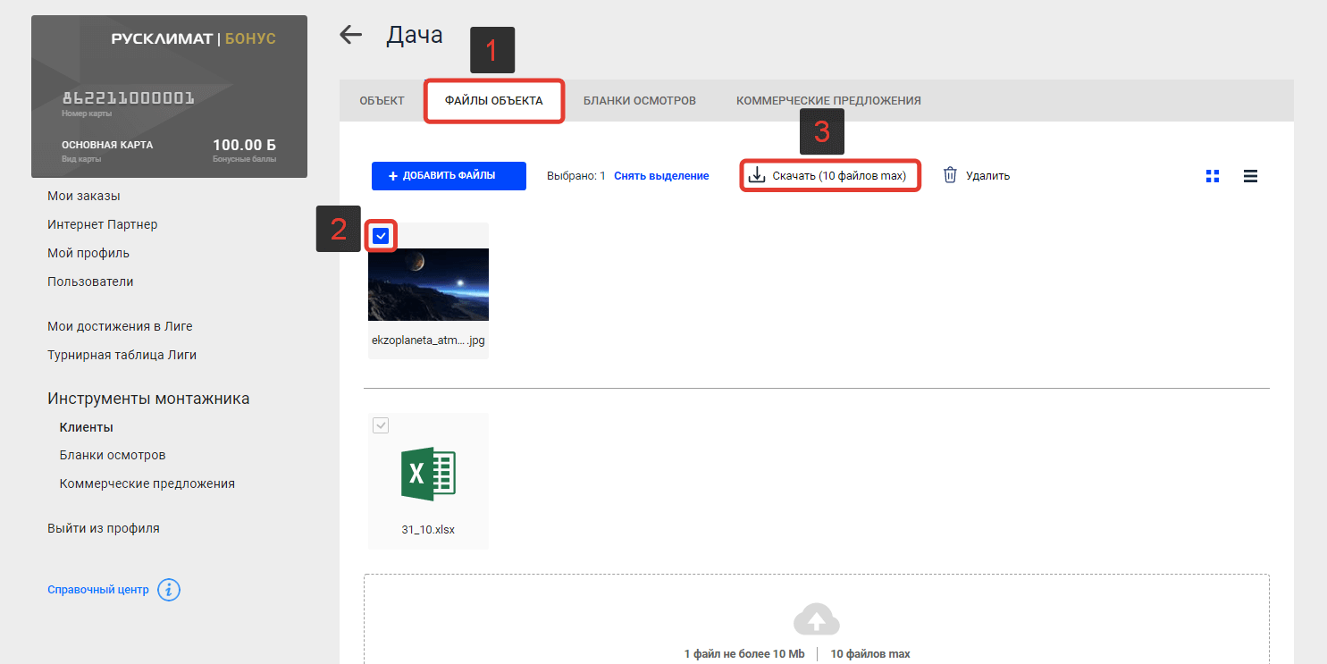Switch to grid view of files
This screenshot has height=664, width=1327.
tap(1213, 176)
